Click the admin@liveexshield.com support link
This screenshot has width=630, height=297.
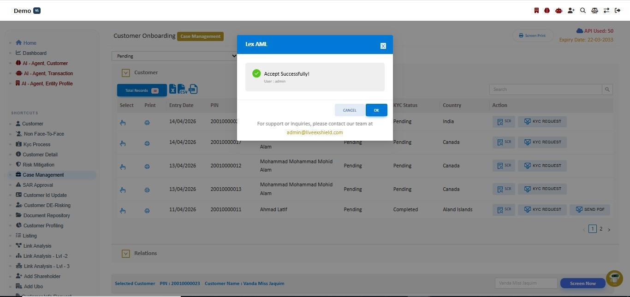coord(315,132)
